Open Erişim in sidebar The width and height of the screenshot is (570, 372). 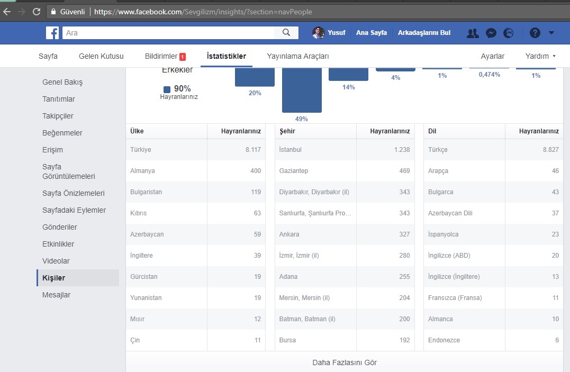point(52,150)
